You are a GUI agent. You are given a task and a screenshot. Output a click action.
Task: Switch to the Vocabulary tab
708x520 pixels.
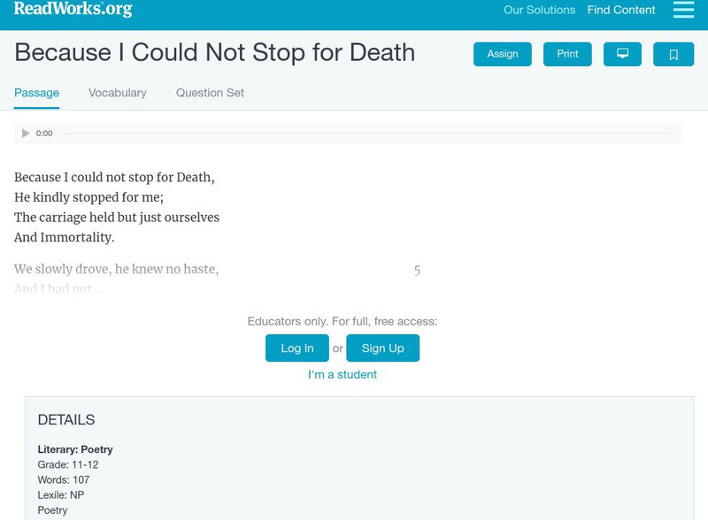[x=118, y=93]
